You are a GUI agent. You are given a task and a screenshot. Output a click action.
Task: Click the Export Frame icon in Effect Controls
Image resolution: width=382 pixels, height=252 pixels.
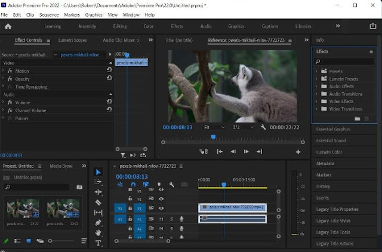(x=143, y=155)
